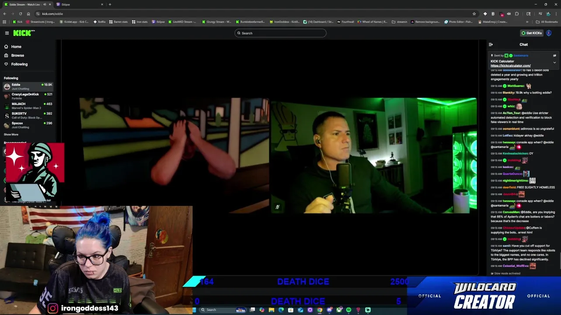Click Get KICKs button
The image size is (561, 315).
point(532,33)
